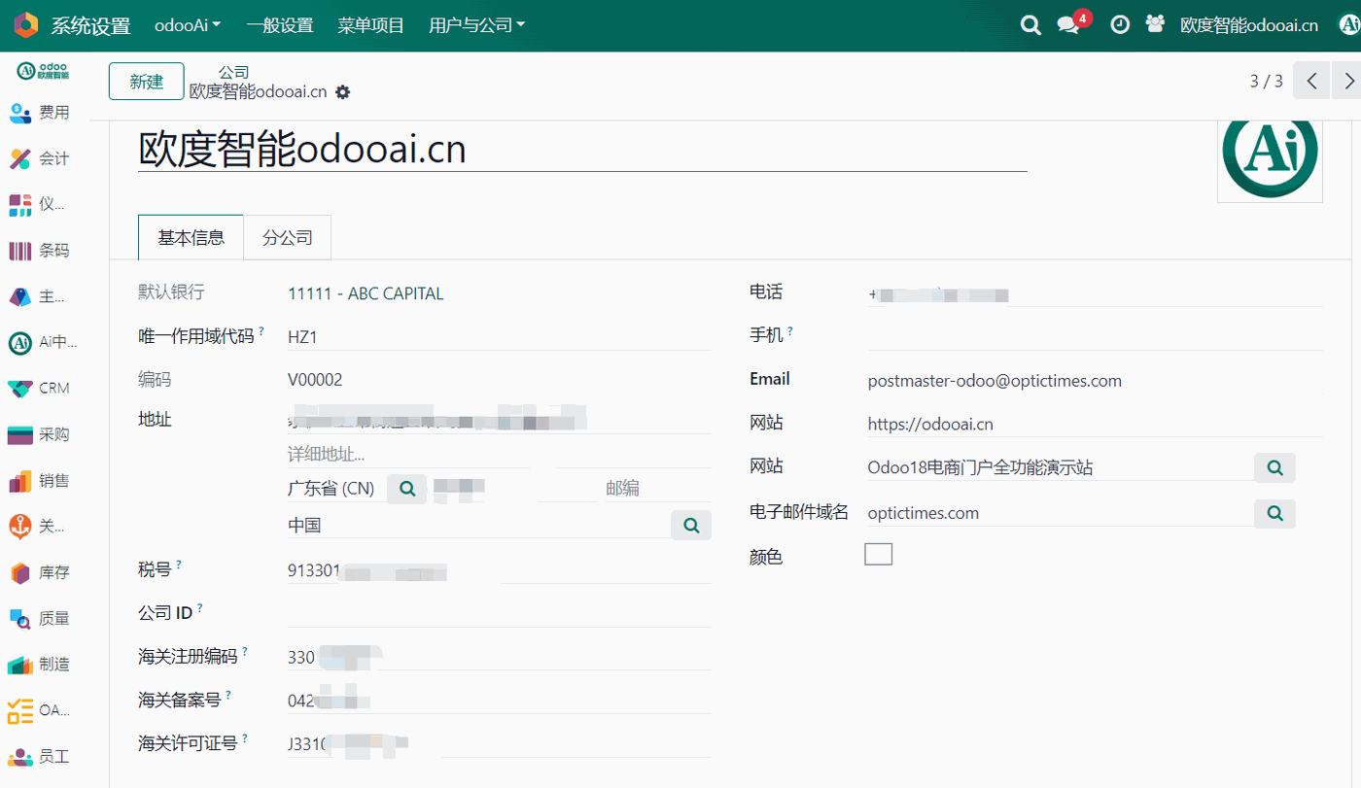Open the 费用 app in sidebar
The height and width of the screenshot is (788, 1361).
coord(40,113)
